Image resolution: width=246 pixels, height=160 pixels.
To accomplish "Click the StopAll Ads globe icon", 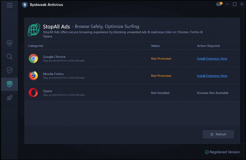I will [34, 30].
